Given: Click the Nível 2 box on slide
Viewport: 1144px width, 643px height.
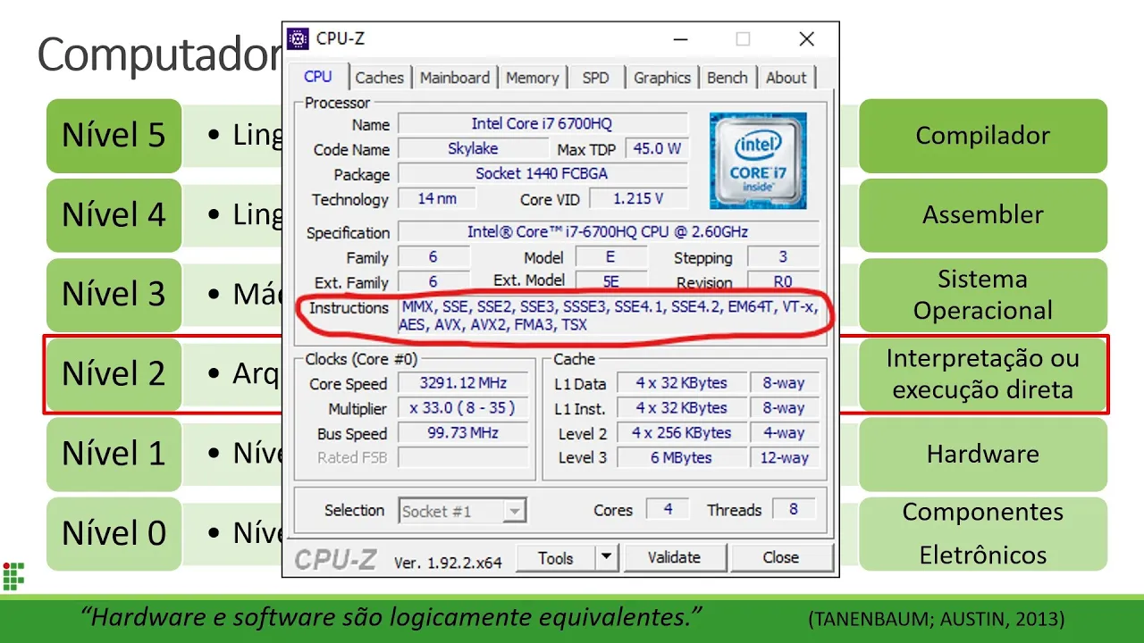Looking at the screenshot, I should pos(114,374).
